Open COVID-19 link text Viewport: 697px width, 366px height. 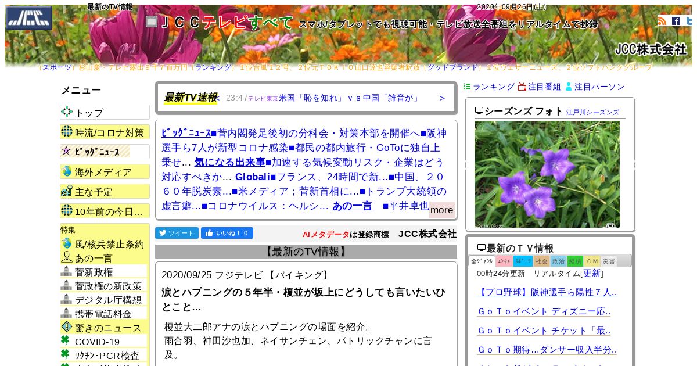(97, 342)
